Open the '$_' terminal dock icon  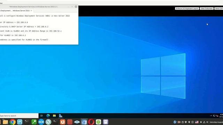55,122
